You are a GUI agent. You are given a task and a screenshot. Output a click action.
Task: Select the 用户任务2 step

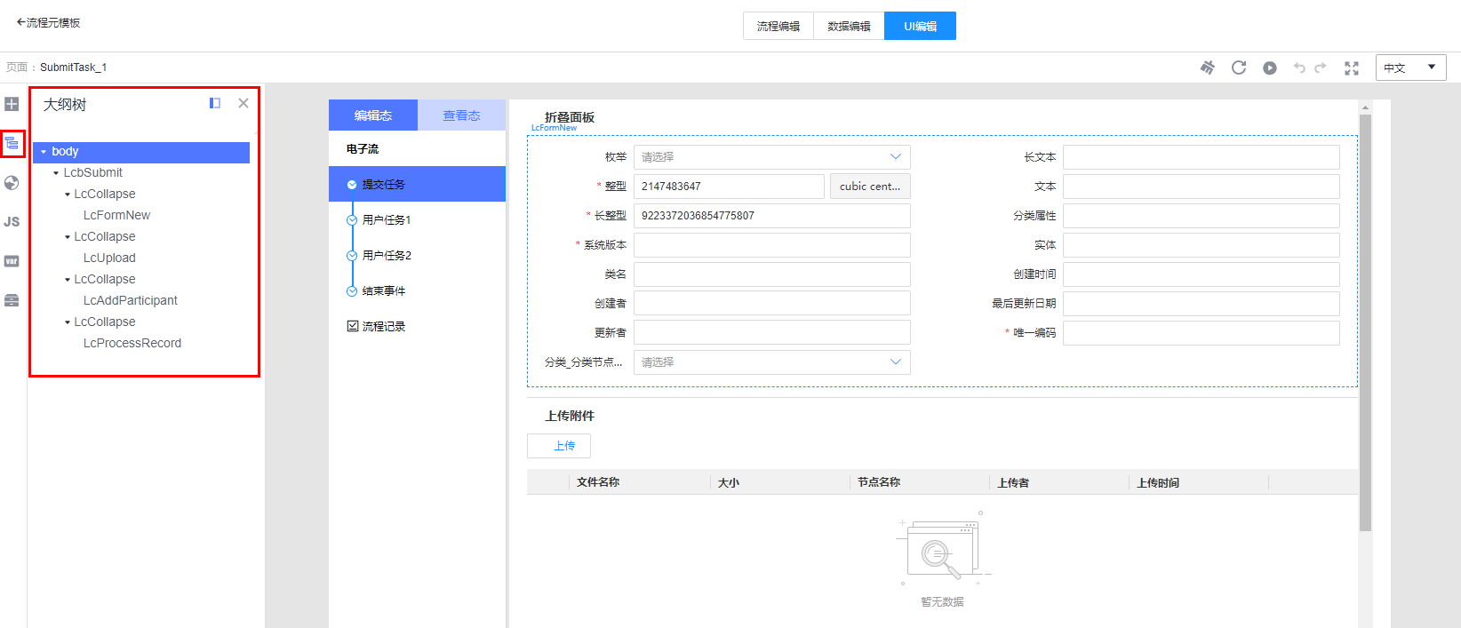pyautogui.click(x=387, y=255)
